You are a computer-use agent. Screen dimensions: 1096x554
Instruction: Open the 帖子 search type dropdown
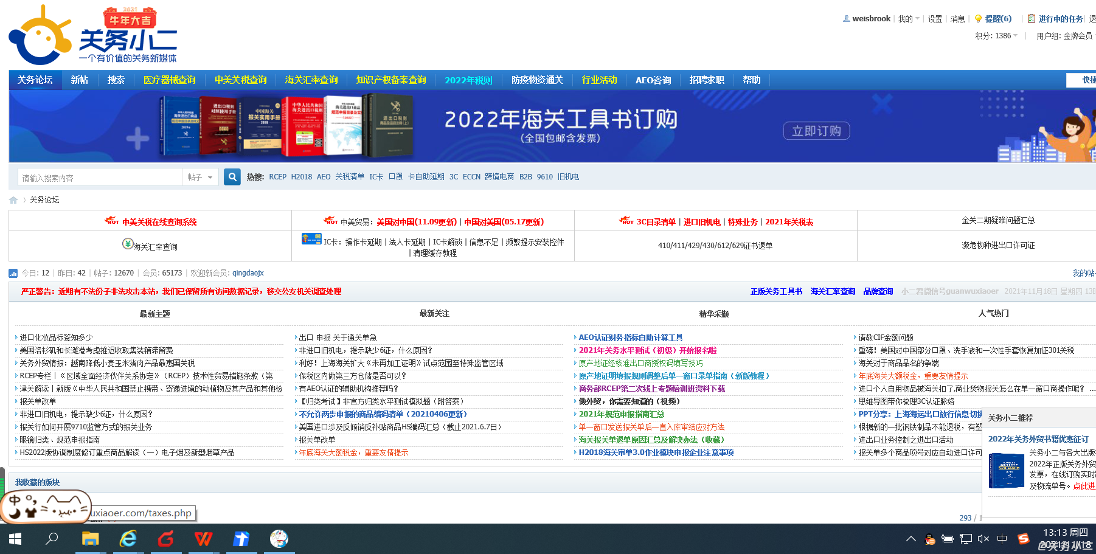(x=200, y=177)
